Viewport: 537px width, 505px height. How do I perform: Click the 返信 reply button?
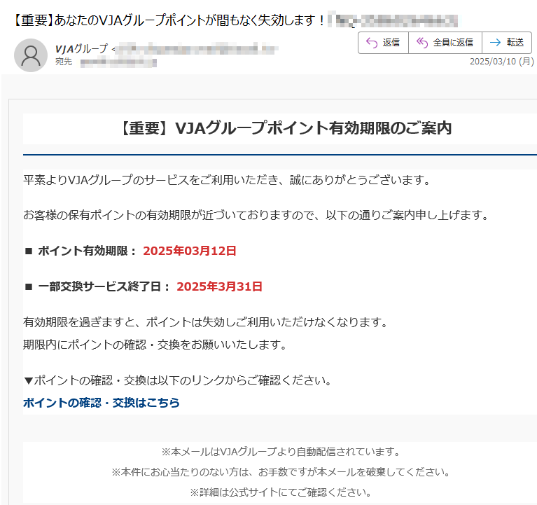click(x=383, y=43)
